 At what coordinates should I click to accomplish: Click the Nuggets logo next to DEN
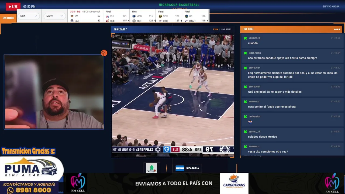coord(160,16)
